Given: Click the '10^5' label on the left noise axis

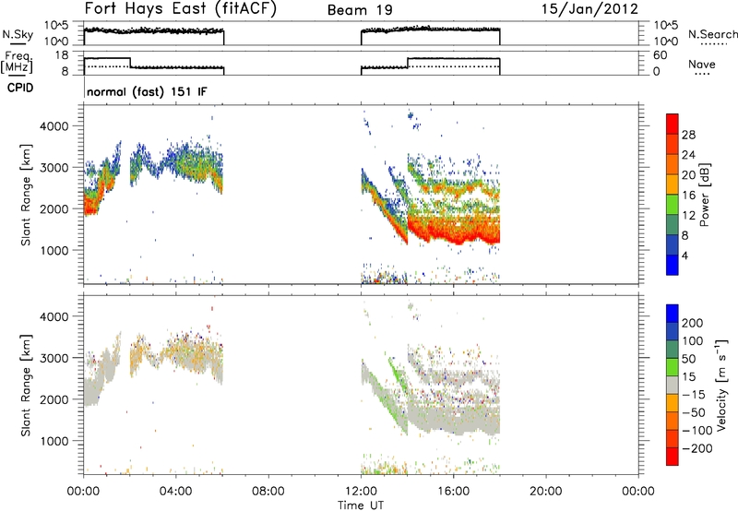Looking at the screenshot, I should coord(56,25).
